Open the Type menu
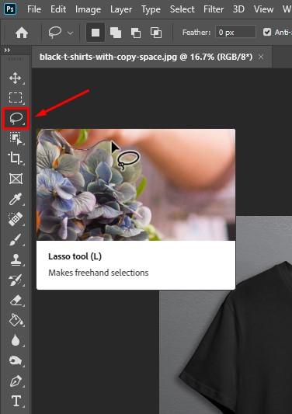The width and height of the screenshot is (292, 414). pos(151,9)
